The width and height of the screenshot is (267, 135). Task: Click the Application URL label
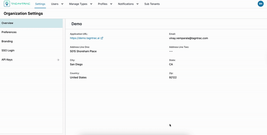click(79, 34)
